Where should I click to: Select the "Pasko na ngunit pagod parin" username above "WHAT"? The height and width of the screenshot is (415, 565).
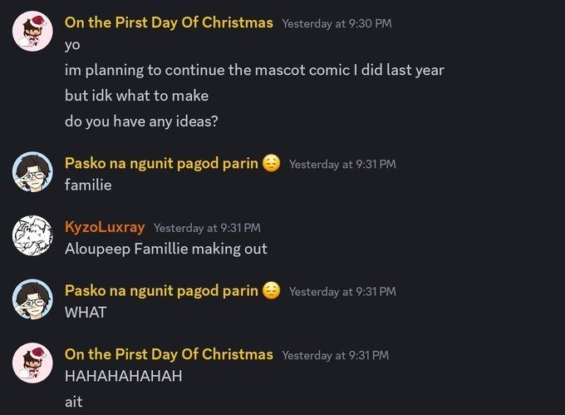point(161,290)
